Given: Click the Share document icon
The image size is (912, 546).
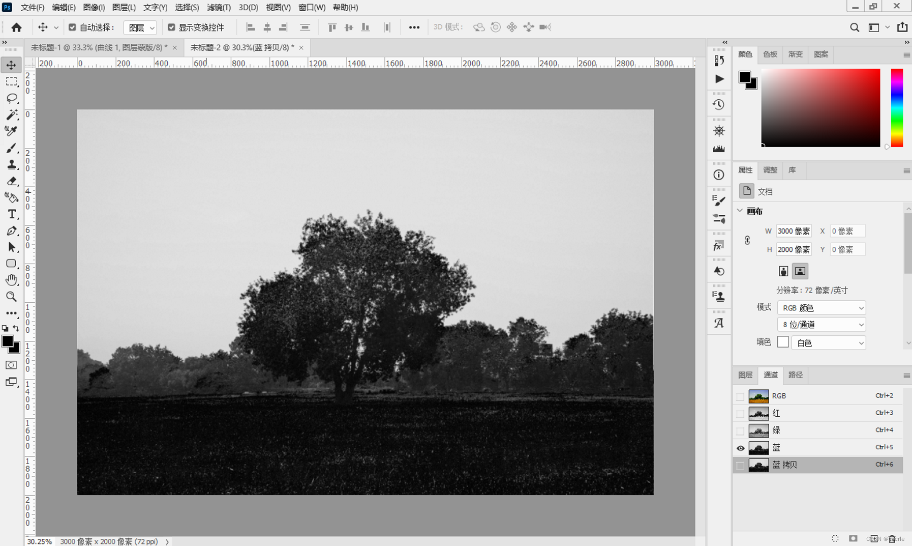Looking at the screenshot, I should tap(902, 27).
